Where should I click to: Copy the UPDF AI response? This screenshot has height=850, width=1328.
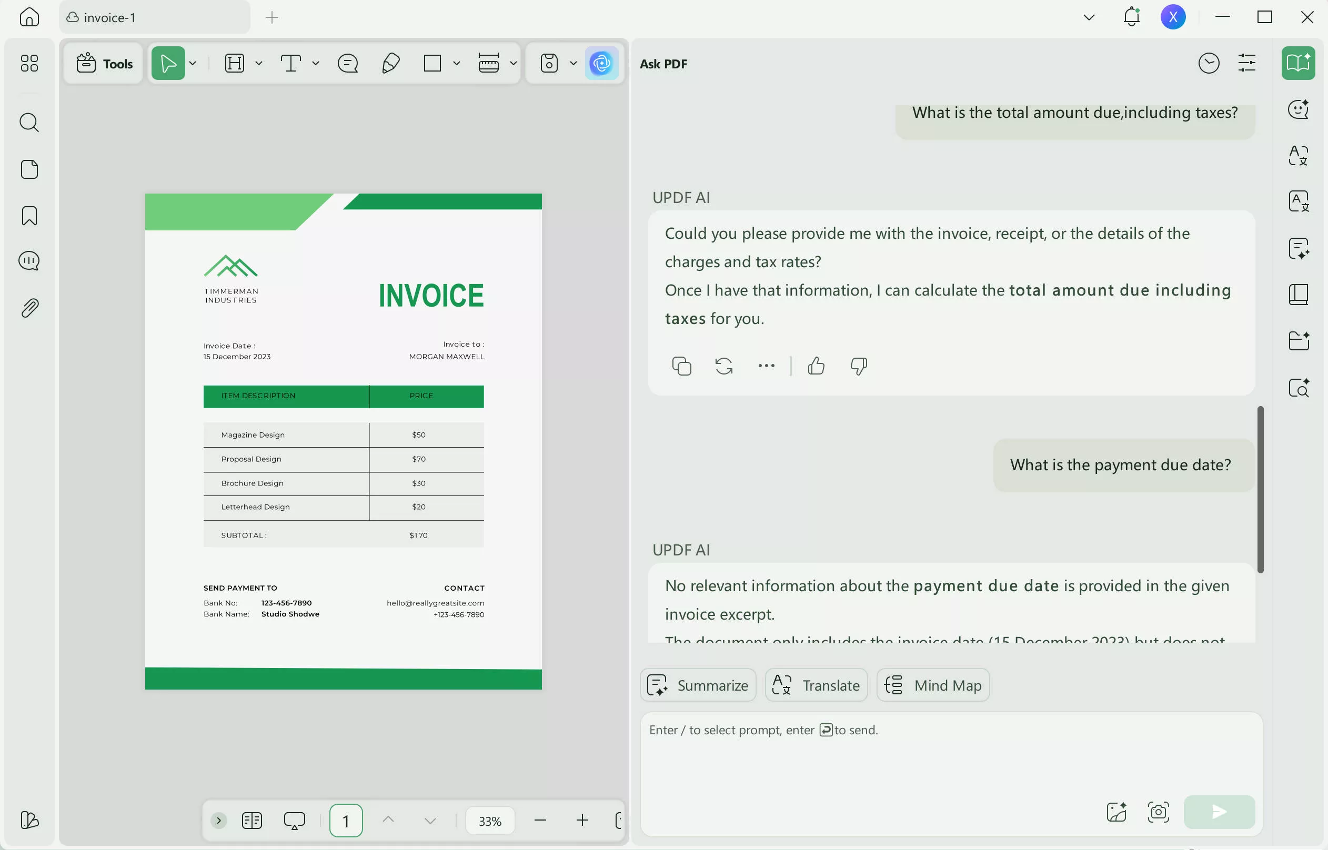(x=682, y=366)
